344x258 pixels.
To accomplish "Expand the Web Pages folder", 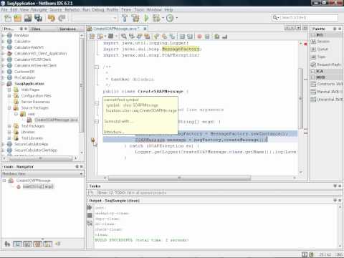I will tap(9, 90).
